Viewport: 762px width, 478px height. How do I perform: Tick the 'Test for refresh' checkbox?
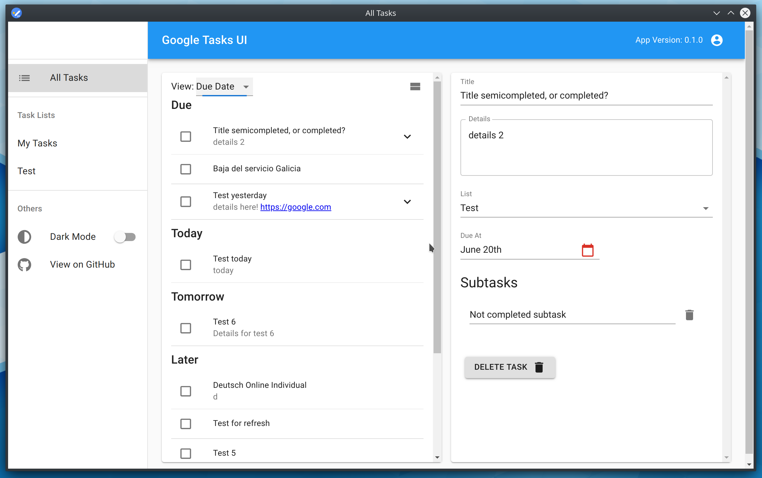click(186, 424)
